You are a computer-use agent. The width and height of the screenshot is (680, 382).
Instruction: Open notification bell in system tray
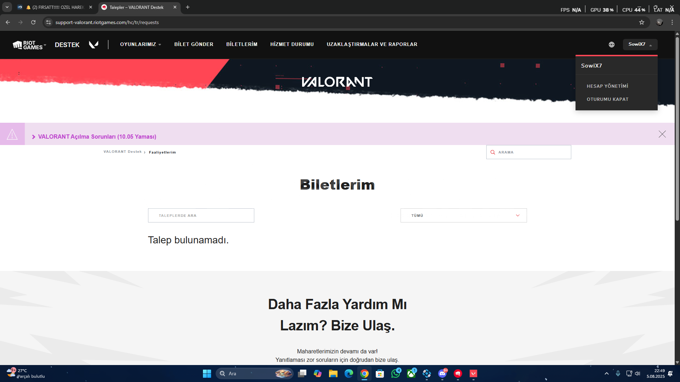pos(670,374)
